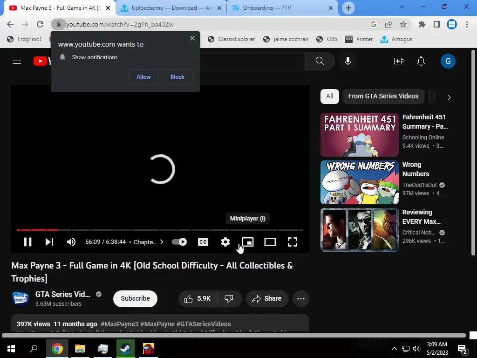The height and width of the screenshot is (358, 477).
Task: Search with your voice microphone icon
Action: click(x=348, y=61)
